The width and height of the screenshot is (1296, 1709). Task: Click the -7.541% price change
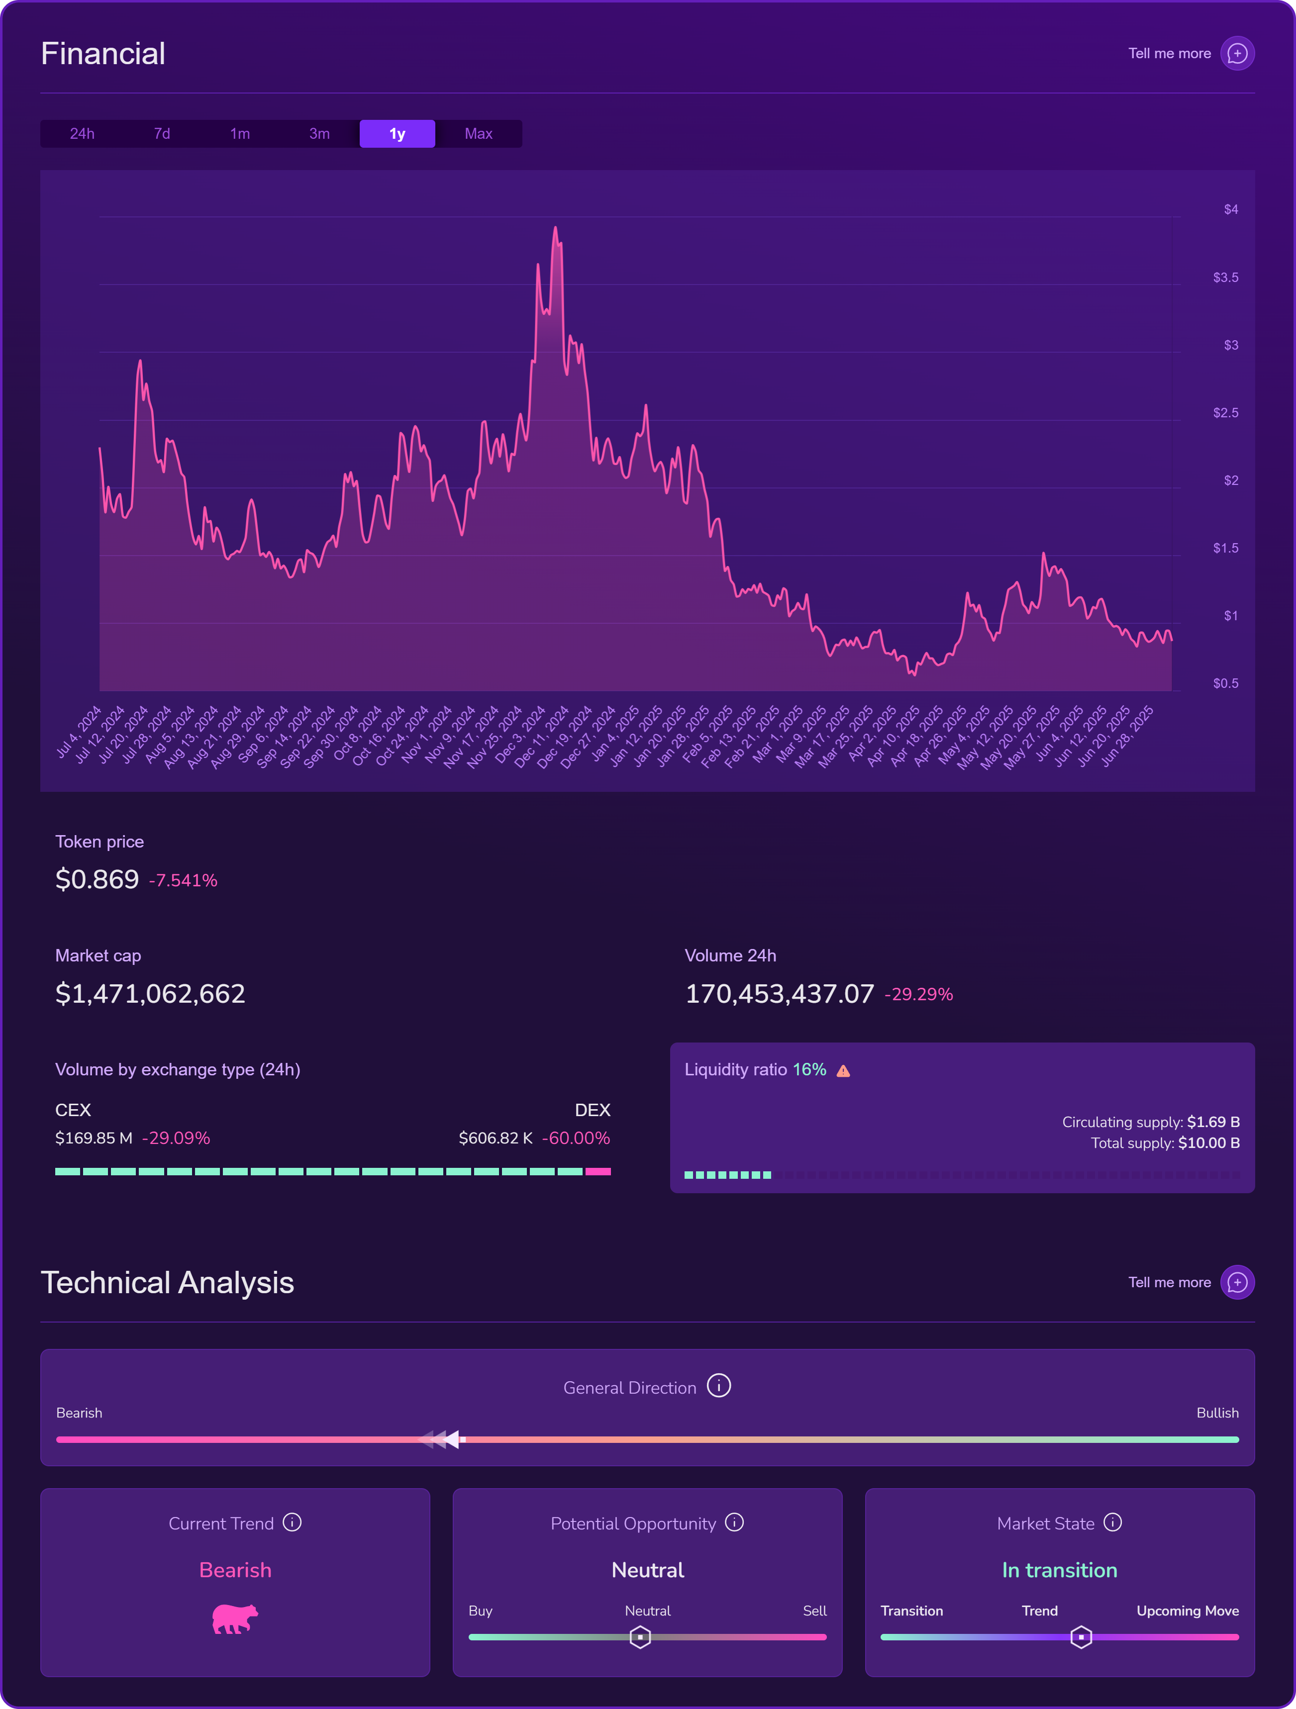pyautogui.click(x=183, y=880)
